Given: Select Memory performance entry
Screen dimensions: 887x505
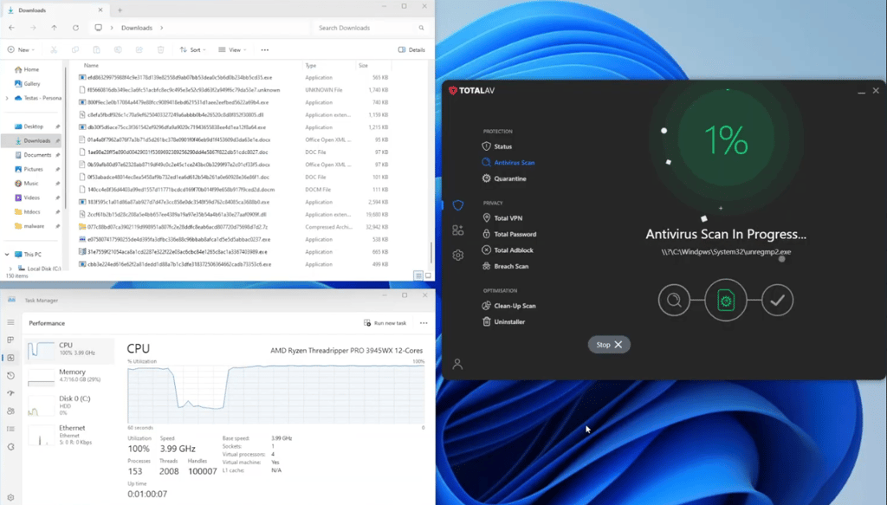Looking at the screenshot, I should click(x=69, y=377).
